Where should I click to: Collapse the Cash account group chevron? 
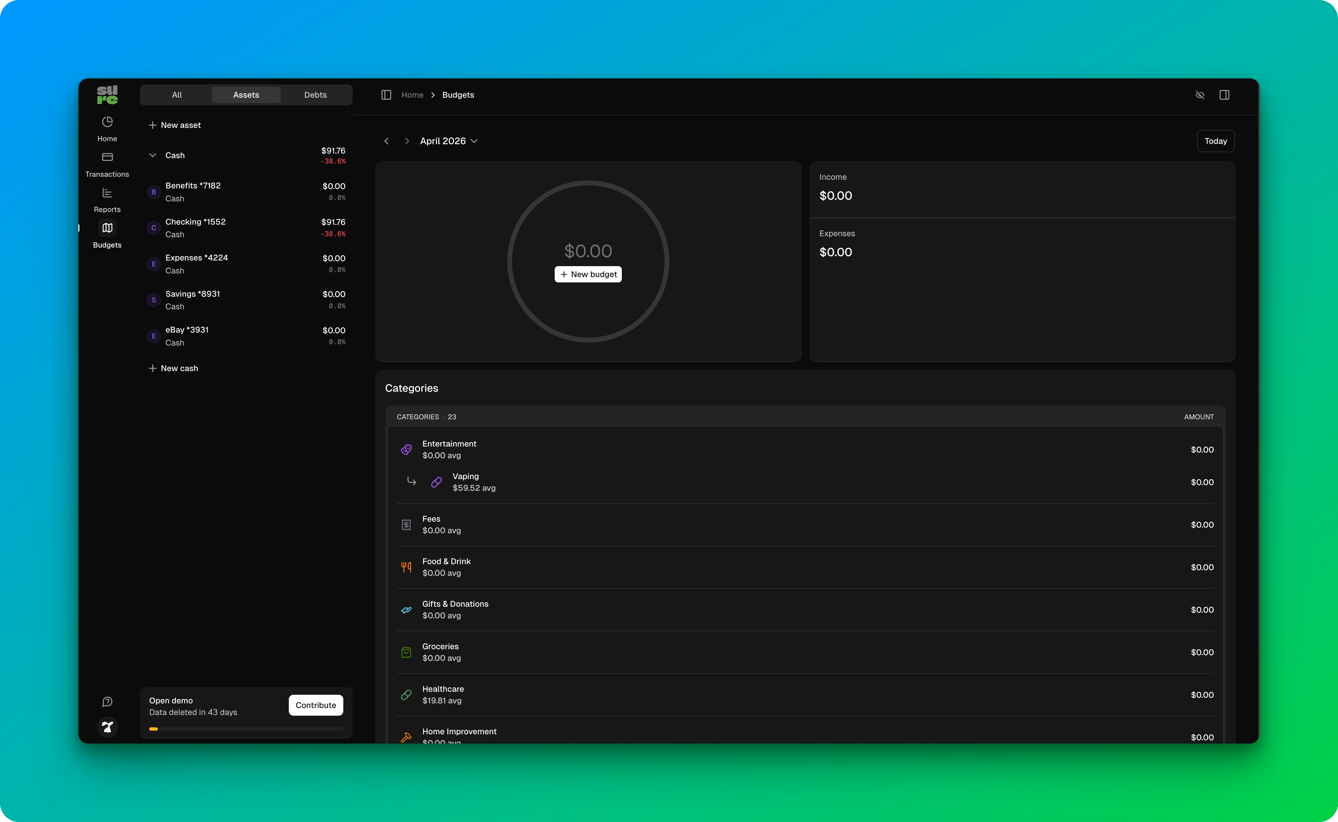pyautogui.click(x=153, y=155)
